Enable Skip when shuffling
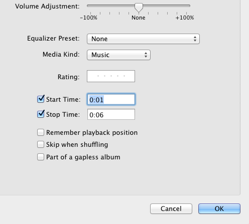This screenshot has height=224, width=249. tap(41, 144)
